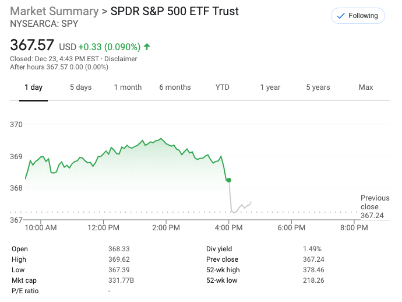The image size is (402, 302).
Task: Click the green up arrow icon
Action: click(x=147, y=46)
